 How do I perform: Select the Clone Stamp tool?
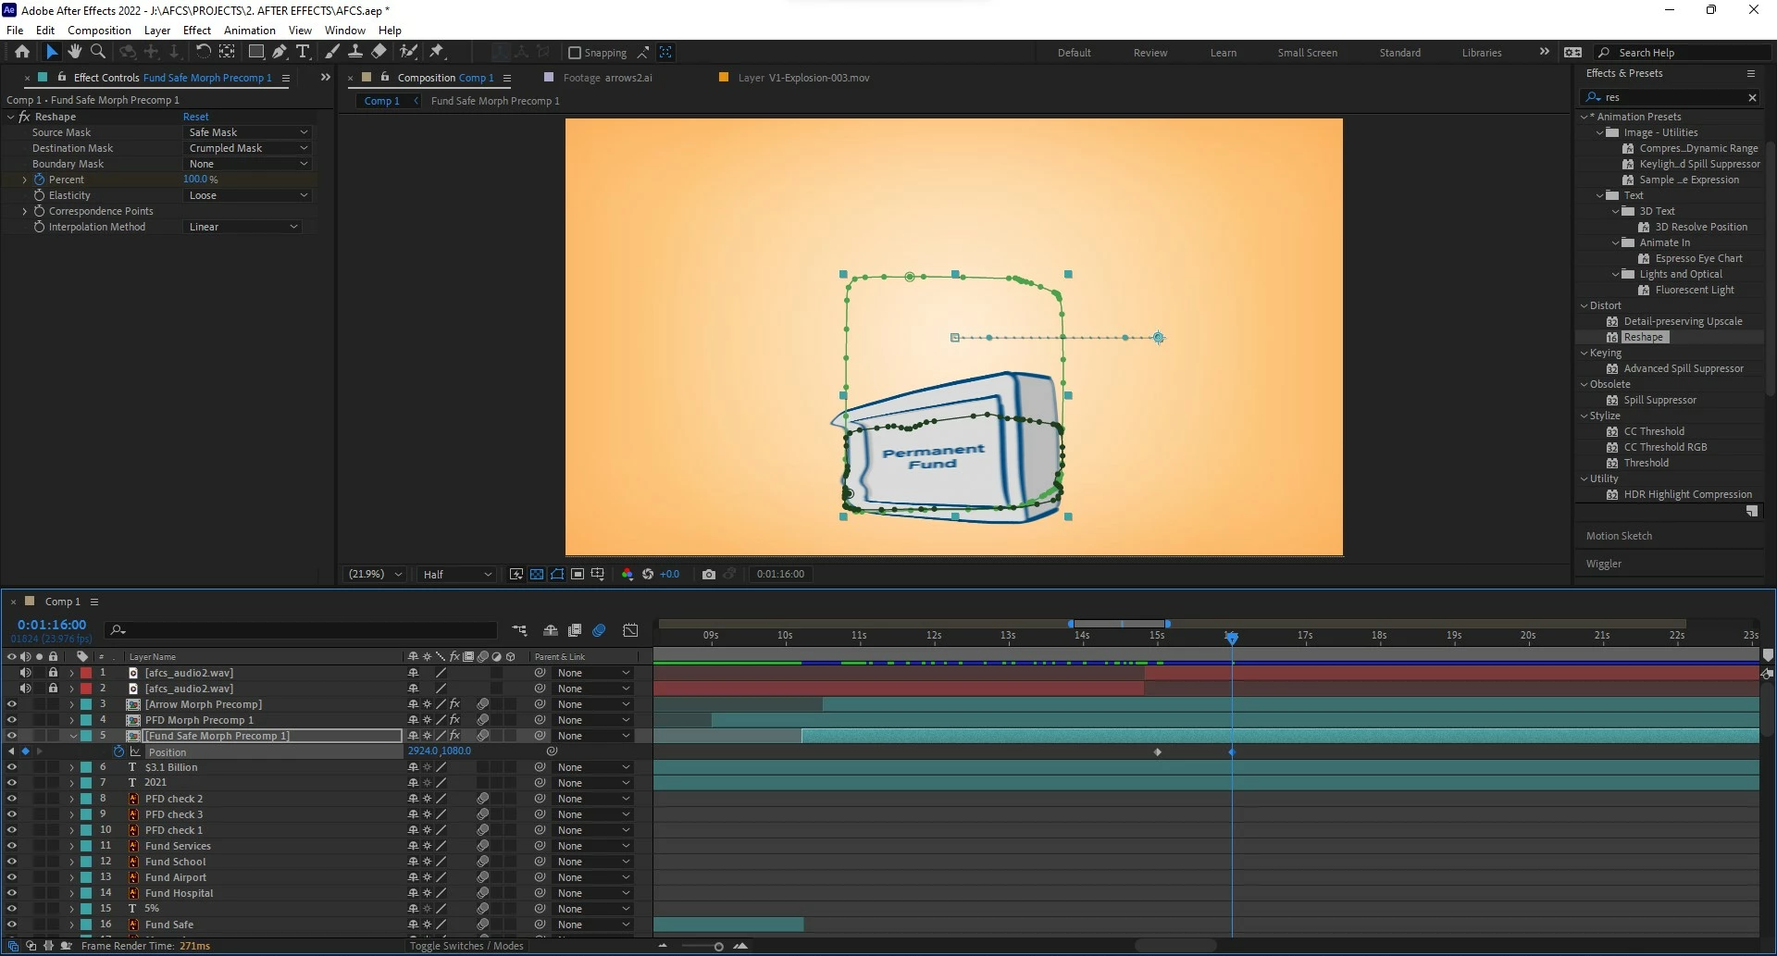pos(355,52)
